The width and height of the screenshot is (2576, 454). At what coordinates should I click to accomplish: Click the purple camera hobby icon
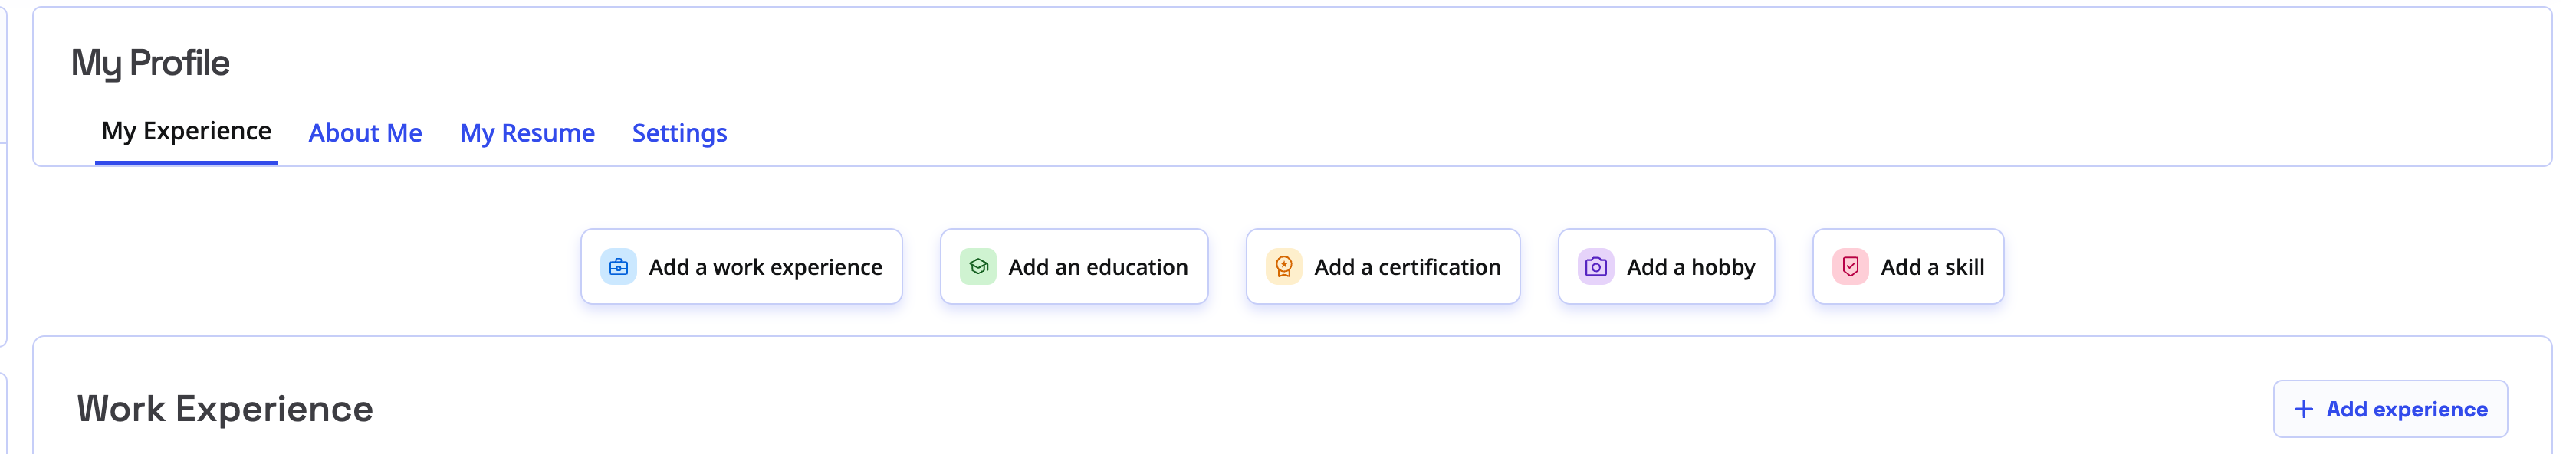tap(1595, 266)
